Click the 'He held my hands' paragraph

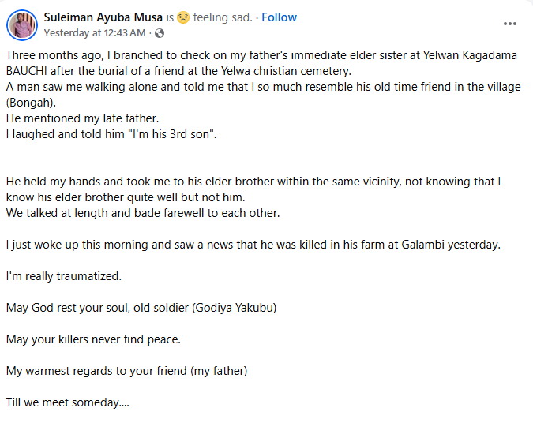[253, 182]
